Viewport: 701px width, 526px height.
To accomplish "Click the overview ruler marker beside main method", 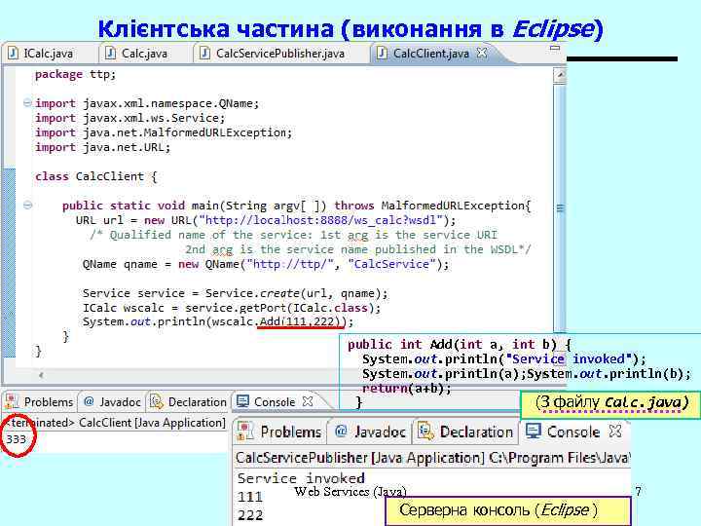I will [560, 208].
